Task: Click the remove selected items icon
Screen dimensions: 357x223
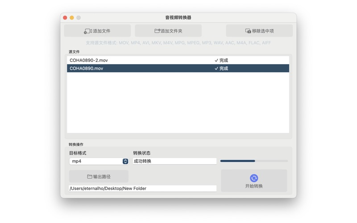Action: tap(248, 31)
